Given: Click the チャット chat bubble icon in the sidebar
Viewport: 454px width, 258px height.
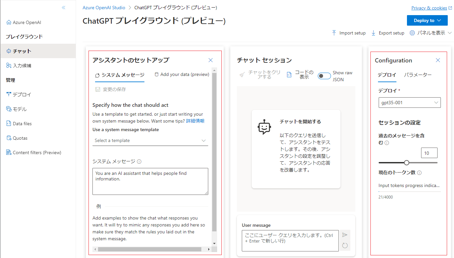Looking at the screenshot, I should click(x=9, y=51).
